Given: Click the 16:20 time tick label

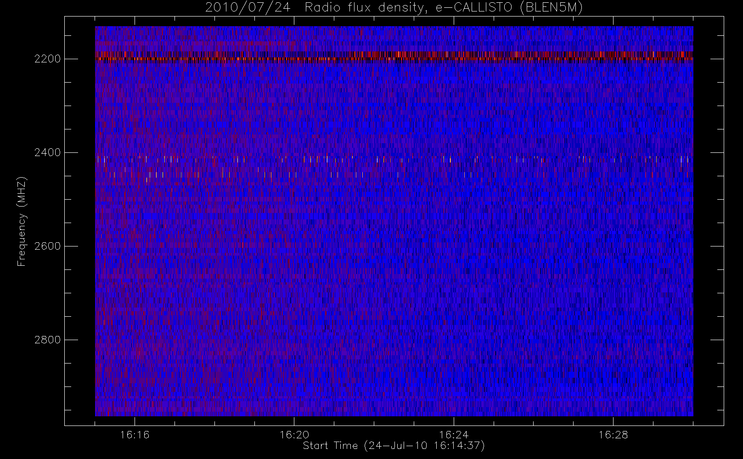Looking at the screenshot, I should (294, 435).
